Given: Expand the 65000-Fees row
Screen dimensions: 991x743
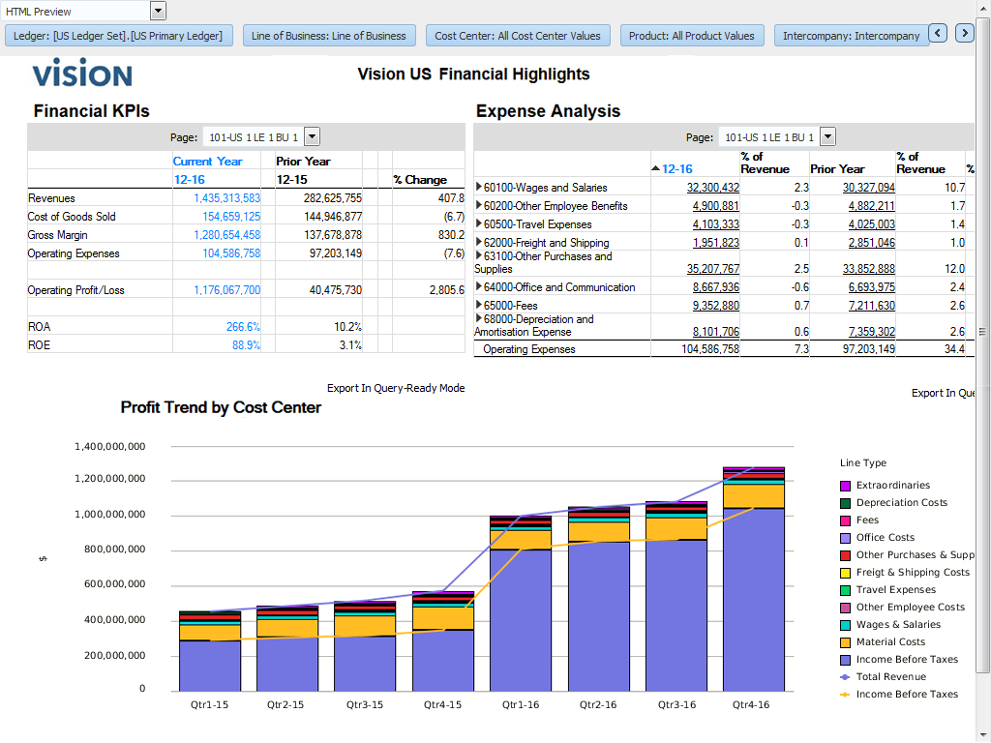Looking at the screenshot, I should (479, 305).
